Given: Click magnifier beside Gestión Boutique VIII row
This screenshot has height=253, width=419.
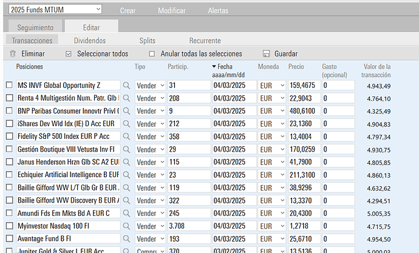Looking at the screenshot, I should [x=126, y=149].
